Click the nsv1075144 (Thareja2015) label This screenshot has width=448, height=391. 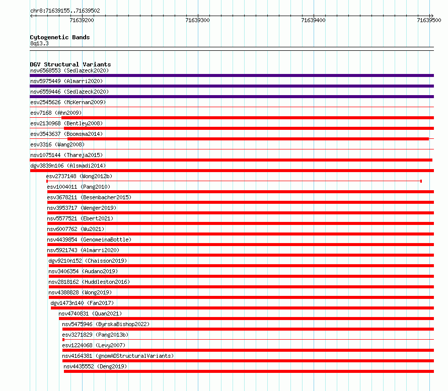point(66,155)
